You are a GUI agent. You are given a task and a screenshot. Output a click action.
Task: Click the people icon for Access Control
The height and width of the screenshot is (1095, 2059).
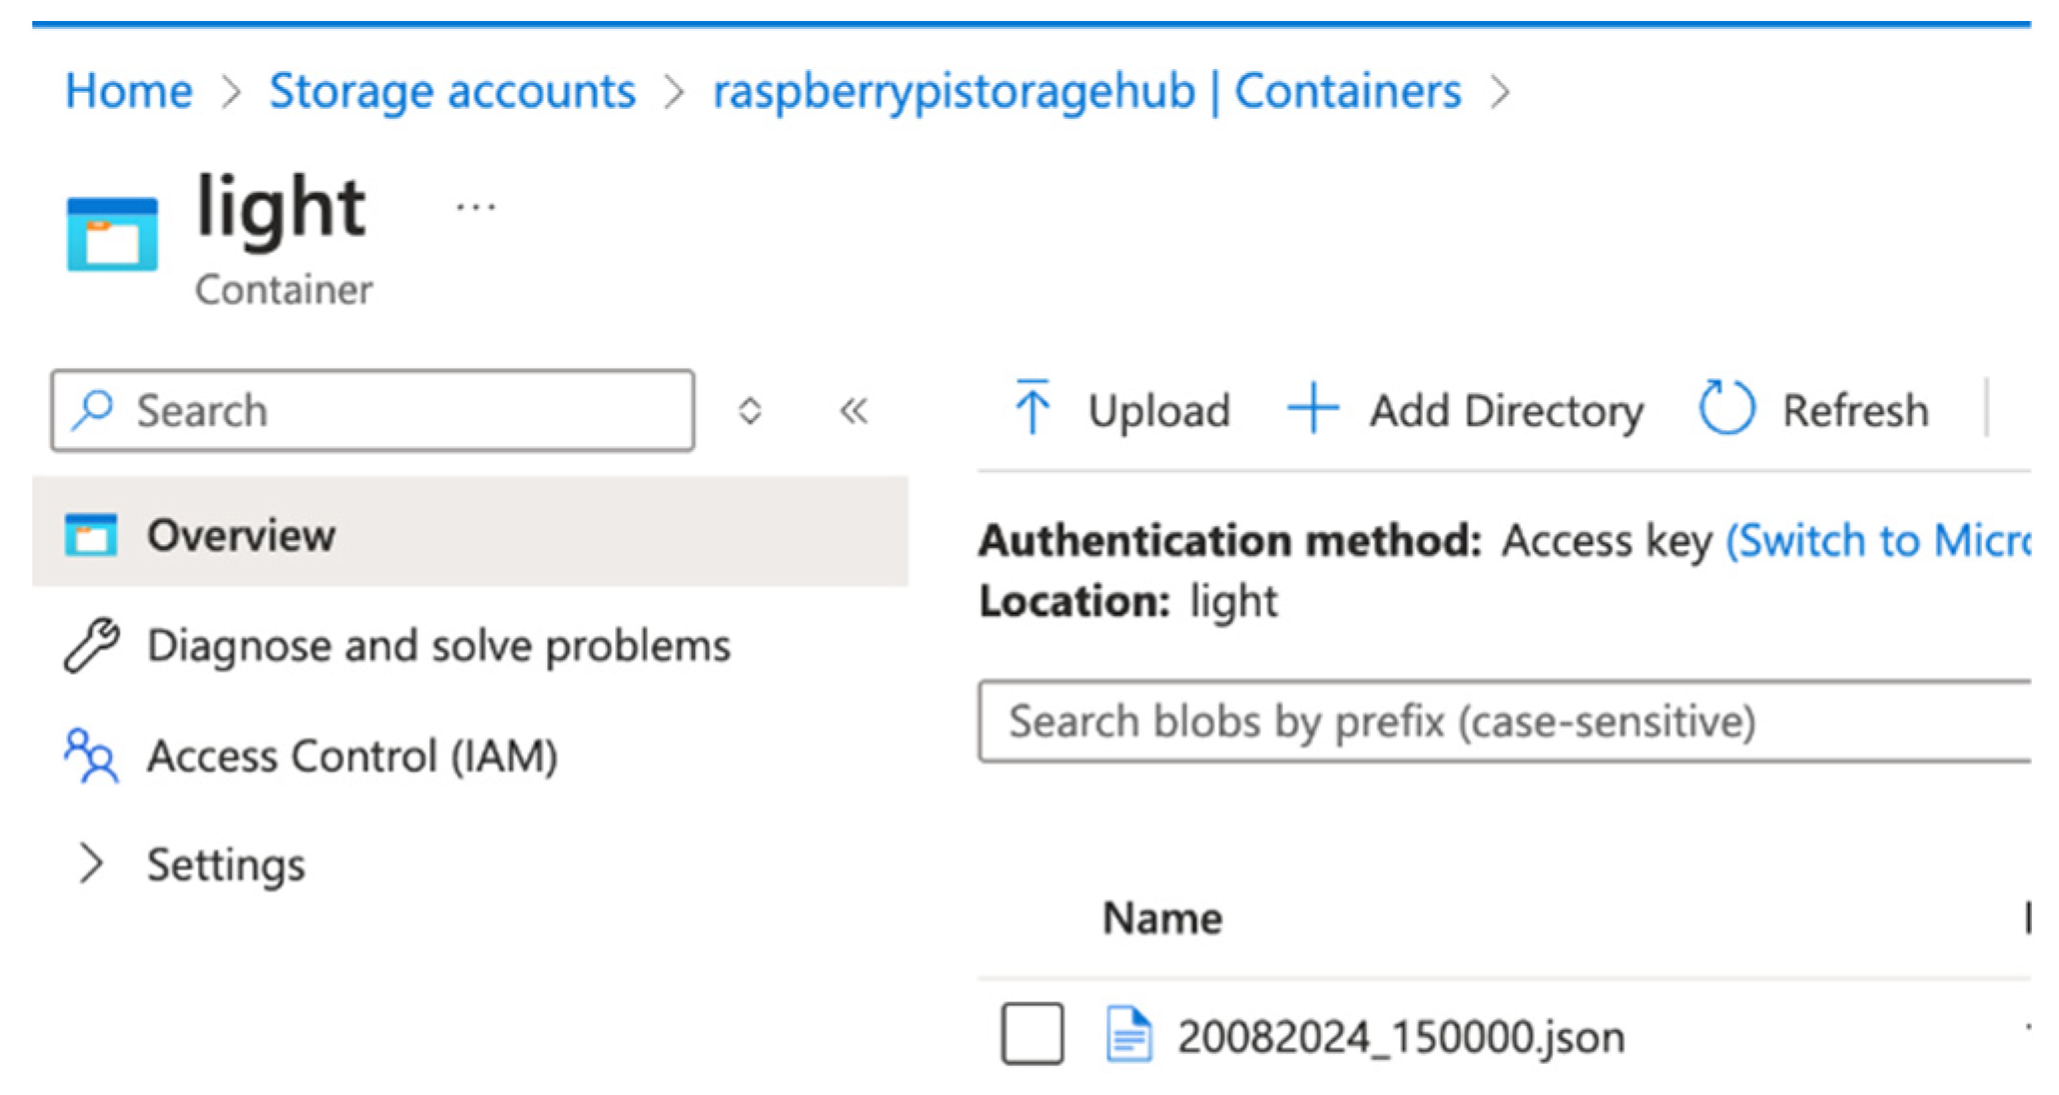[x=91, y=756]
